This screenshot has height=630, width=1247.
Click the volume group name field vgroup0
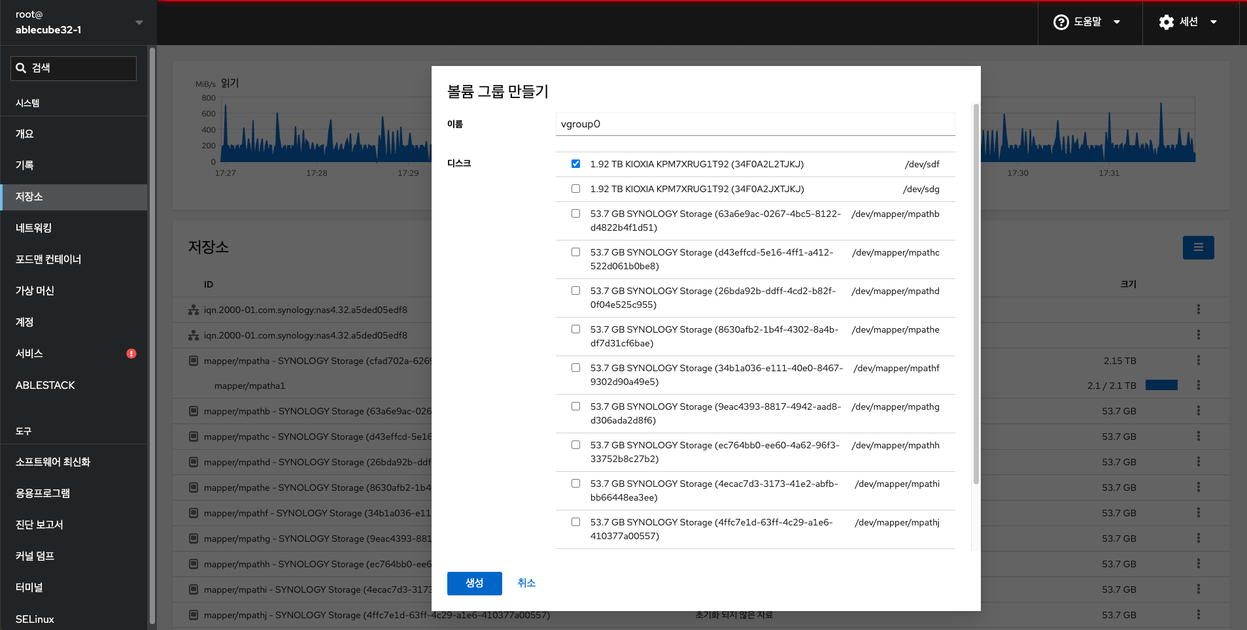coord(755,124)
